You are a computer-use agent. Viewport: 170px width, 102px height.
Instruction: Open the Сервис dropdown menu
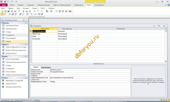coord(35,8)
